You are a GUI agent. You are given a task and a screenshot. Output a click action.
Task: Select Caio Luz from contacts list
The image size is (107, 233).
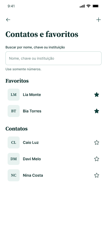[x=53, y=142]
